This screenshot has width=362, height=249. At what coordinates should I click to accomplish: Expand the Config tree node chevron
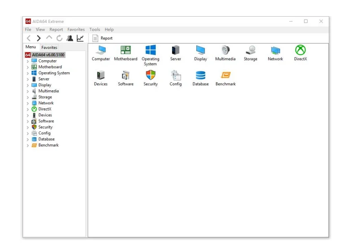(28, 133)
